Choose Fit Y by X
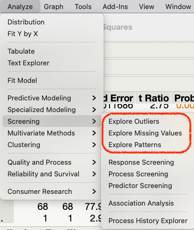The image size is (194, 230). pyautogui.click(x=23, y=33)
